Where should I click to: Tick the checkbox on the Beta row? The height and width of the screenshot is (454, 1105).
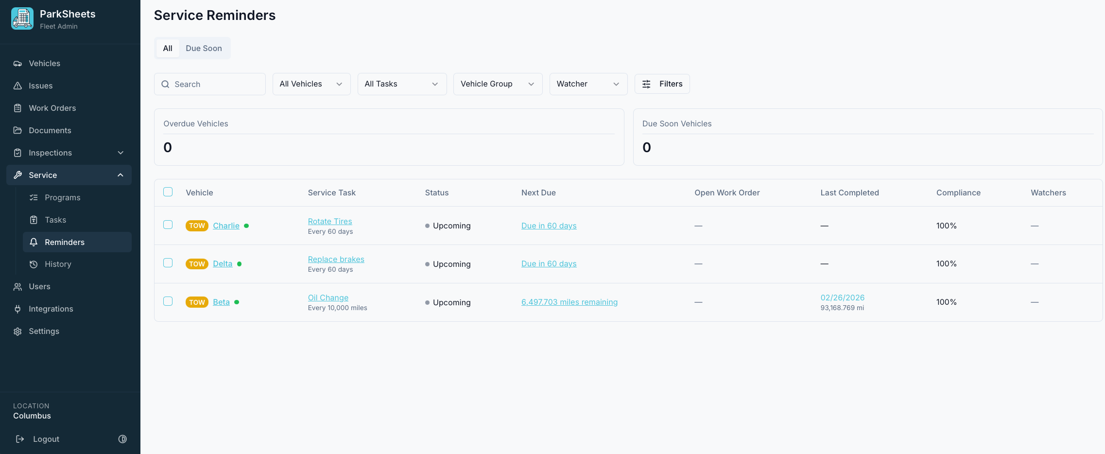click(168, 301)
